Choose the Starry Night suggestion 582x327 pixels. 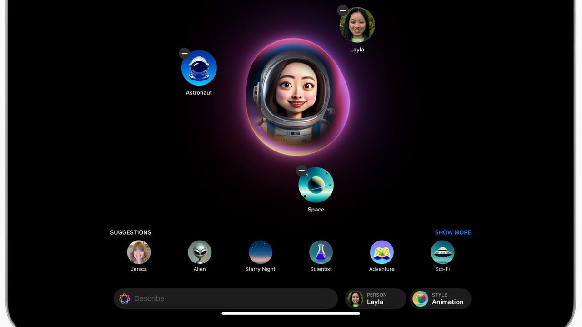[260, 252]
